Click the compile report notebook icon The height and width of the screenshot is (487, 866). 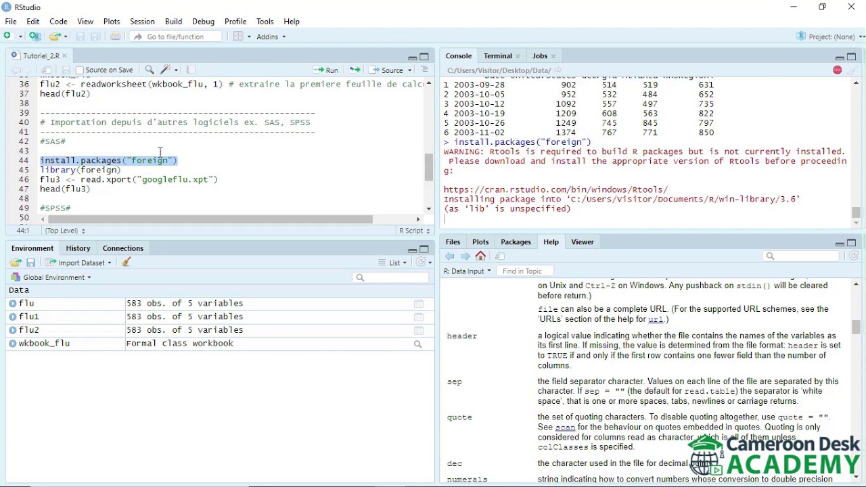pyautogui.click(x=191, y=70)
